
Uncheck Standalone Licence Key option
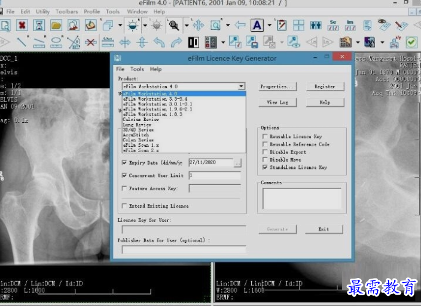265,168
